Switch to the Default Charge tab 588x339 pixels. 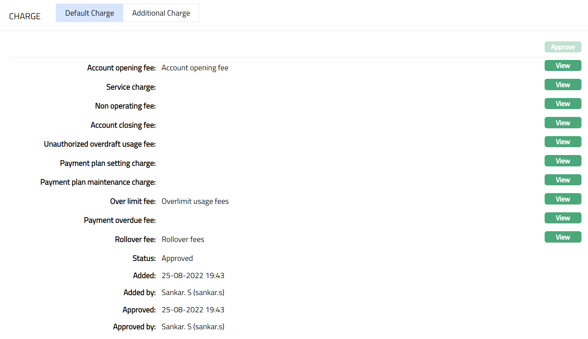(89, 13)
